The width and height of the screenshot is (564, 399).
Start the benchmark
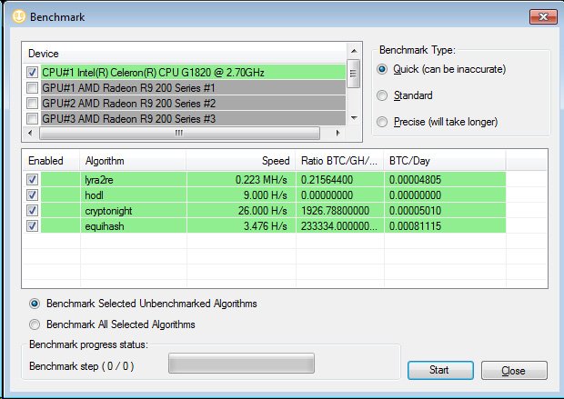click(x=440, y=370)
